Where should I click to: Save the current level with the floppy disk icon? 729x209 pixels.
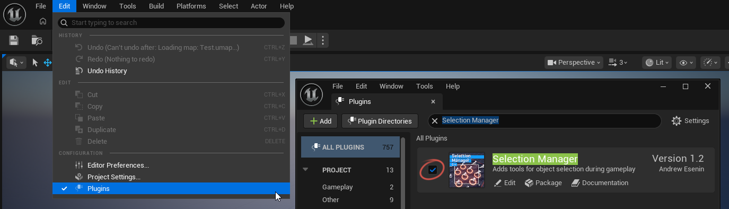point(14,40)
